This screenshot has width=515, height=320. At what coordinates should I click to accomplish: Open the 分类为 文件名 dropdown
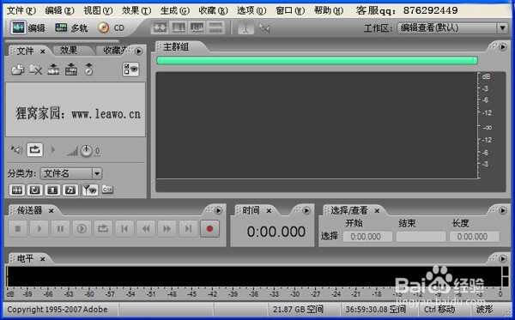[x=71, y=173]
